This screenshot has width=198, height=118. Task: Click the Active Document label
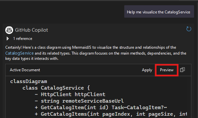coord(25,70)
